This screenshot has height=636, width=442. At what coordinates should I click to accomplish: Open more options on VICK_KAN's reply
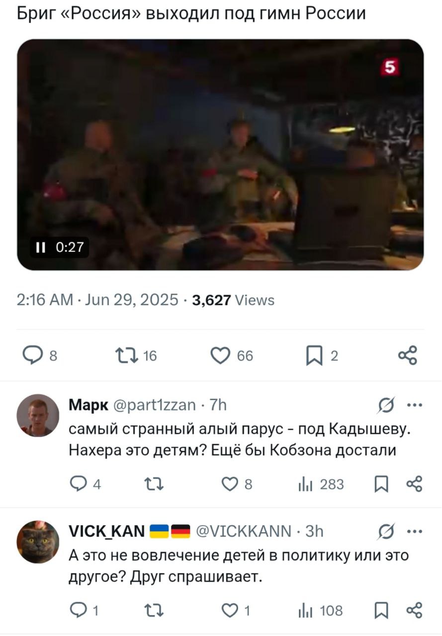(x=414, y=531)
